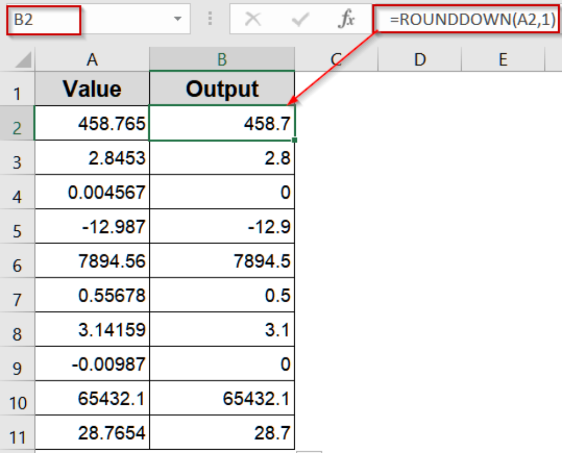The height and width of the screenshot is (453, 562).
Task: Select the cell showing -12.987
Action: coord(92,226)
